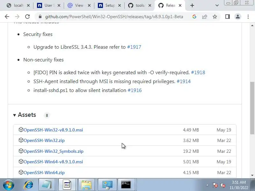
Task: Open a new browser tab
Action: pos(192,5)
